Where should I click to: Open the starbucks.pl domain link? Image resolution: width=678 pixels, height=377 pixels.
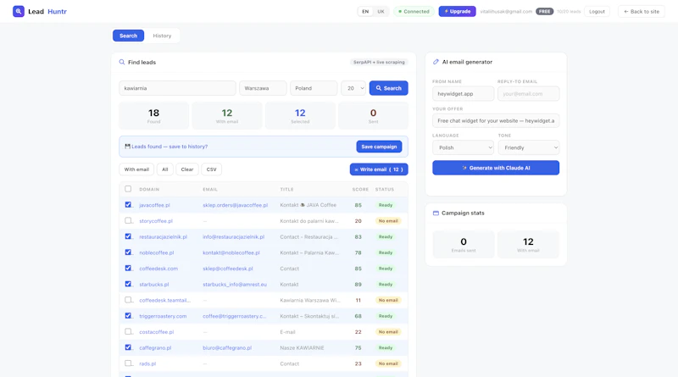(x=154, y=285)
